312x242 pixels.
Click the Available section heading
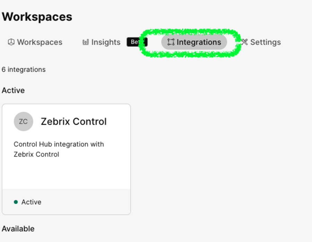(18, 229)
